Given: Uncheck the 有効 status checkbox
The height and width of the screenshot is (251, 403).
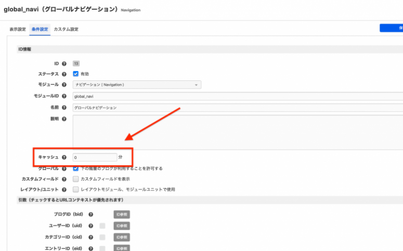Looking at the screenshot, I should click(x=76, y=74).
